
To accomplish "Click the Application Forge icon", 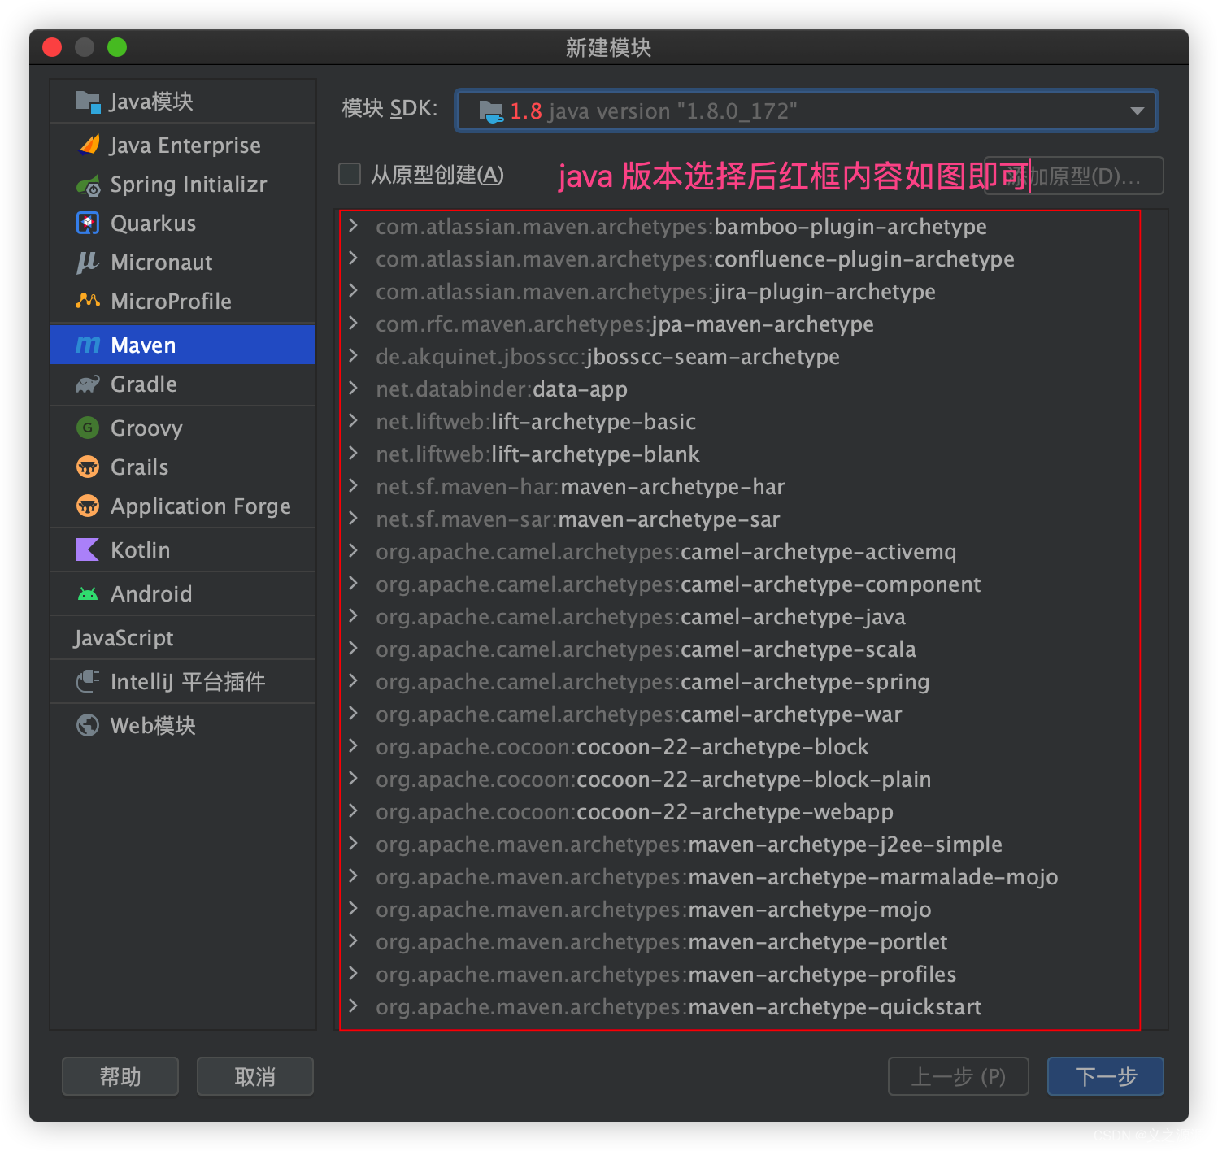I will tap(88, 506).
